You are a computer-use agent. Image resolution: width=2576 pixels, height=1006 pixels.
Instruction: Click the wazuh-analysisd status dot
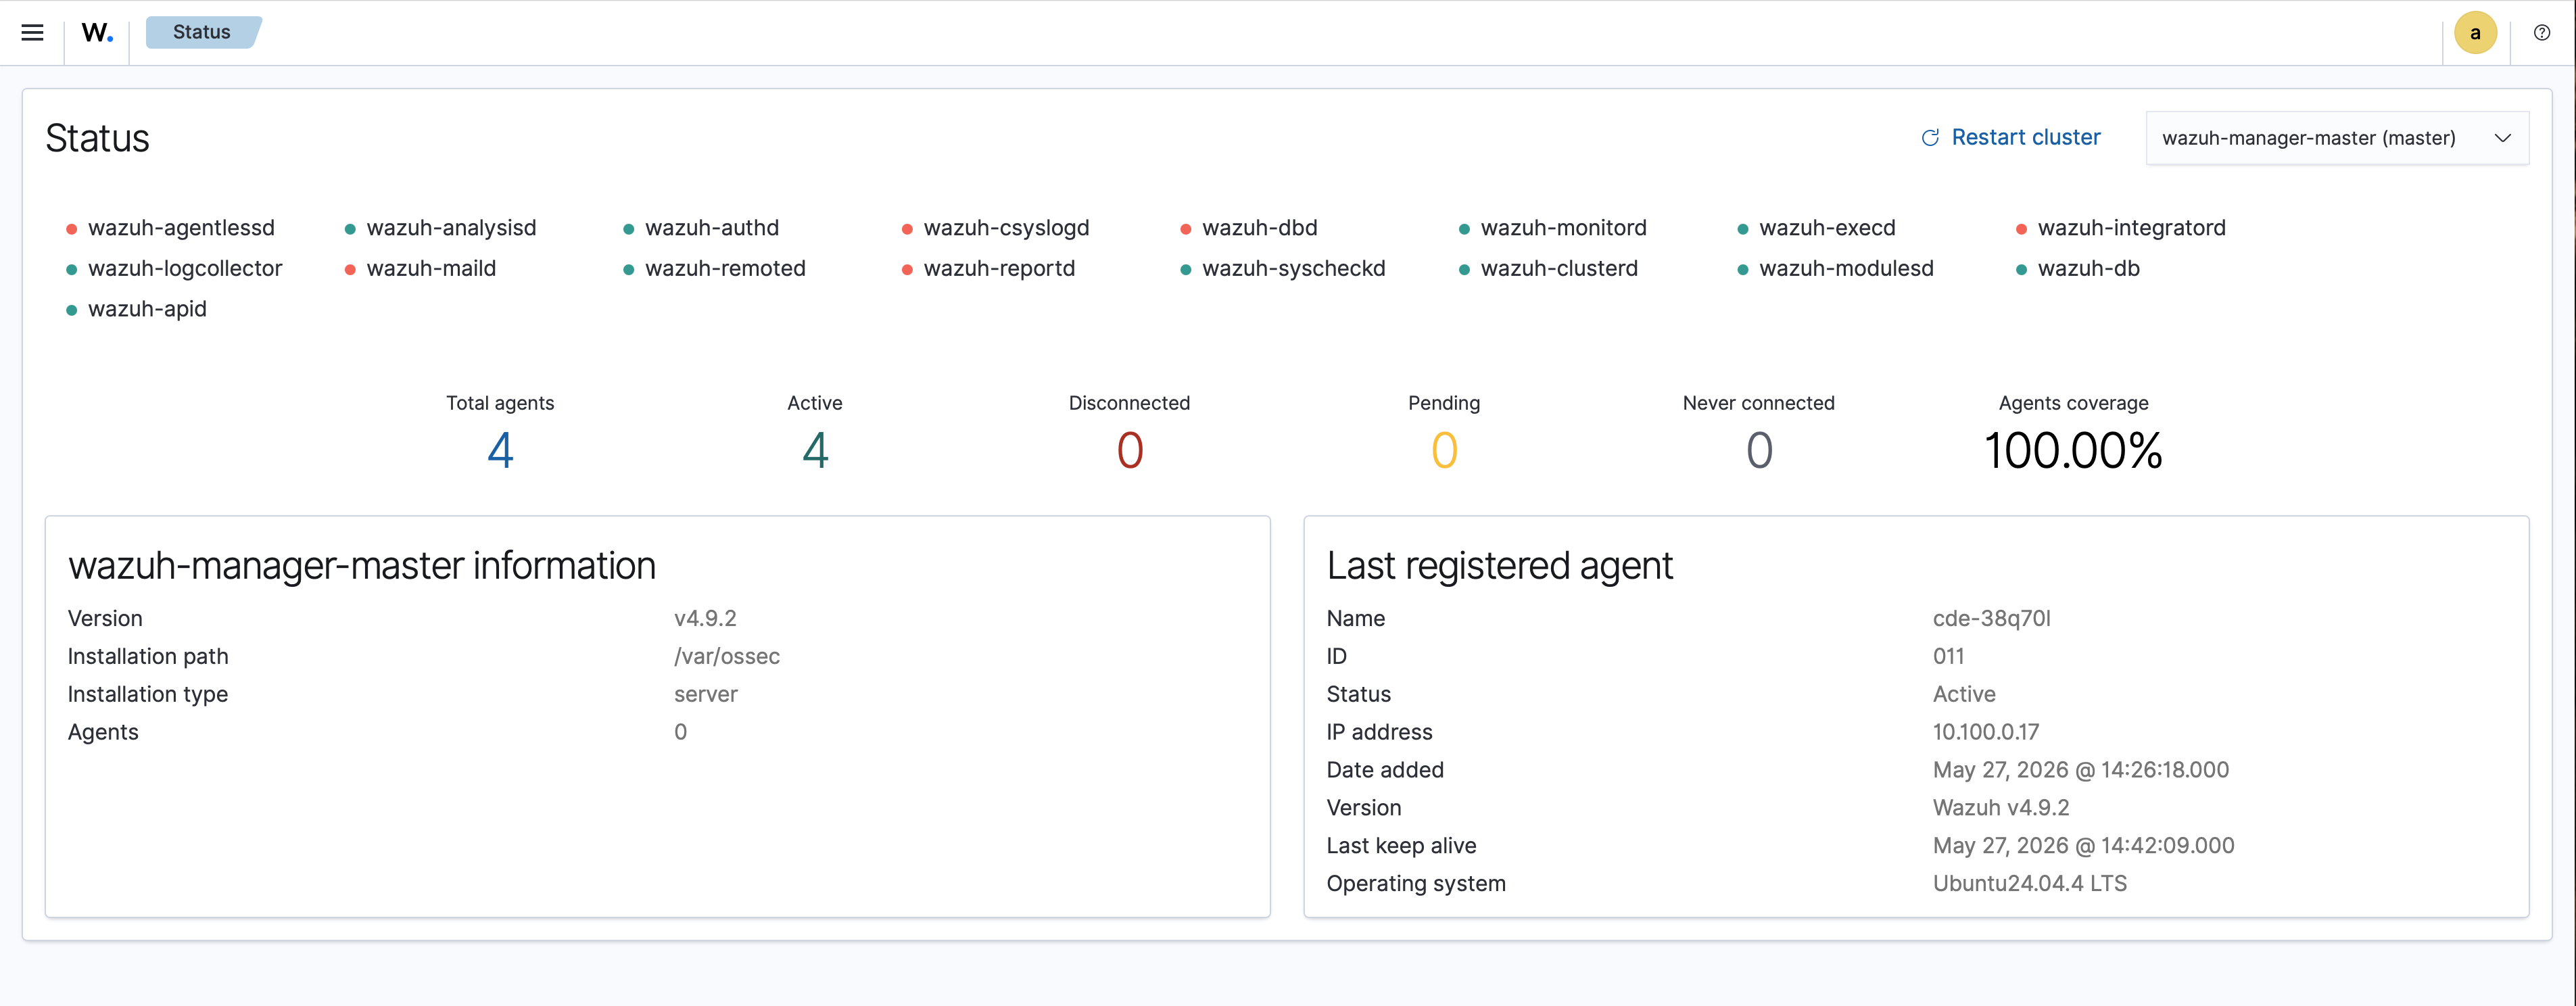pyautogui.click(x=350, y=230)
